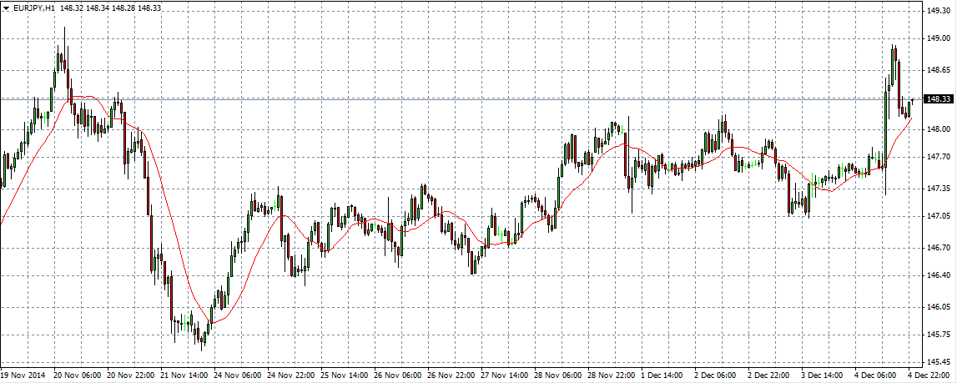Click the 147.70 price axis label
Screen dimensions: 957x383
pyautogui.click(x=938, y=157)
